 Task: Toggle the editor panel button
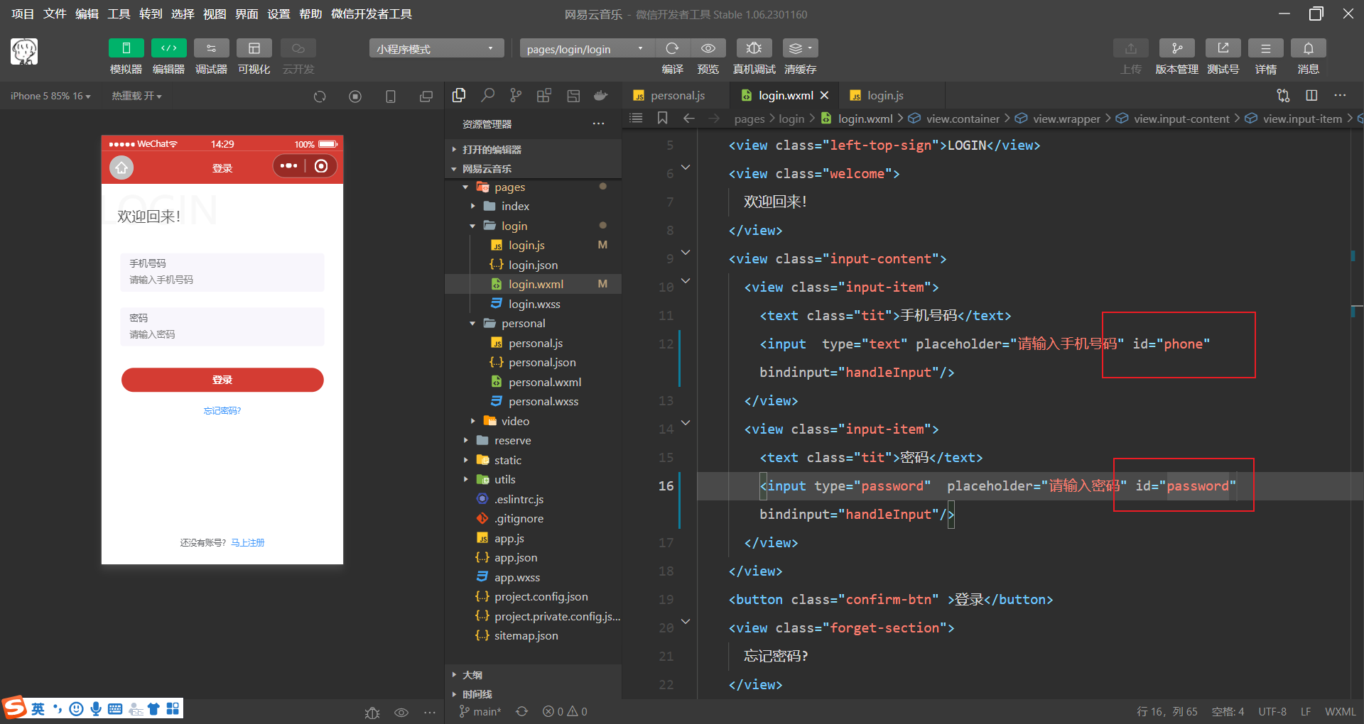point(168,48)
